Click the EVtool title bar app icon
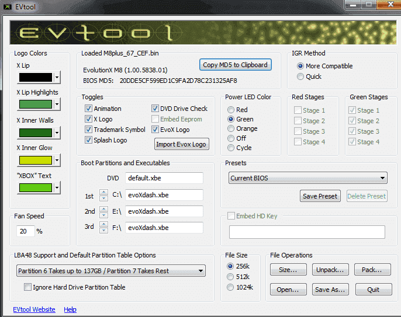This screenshot has width=401, height=317. click(8, 6)
